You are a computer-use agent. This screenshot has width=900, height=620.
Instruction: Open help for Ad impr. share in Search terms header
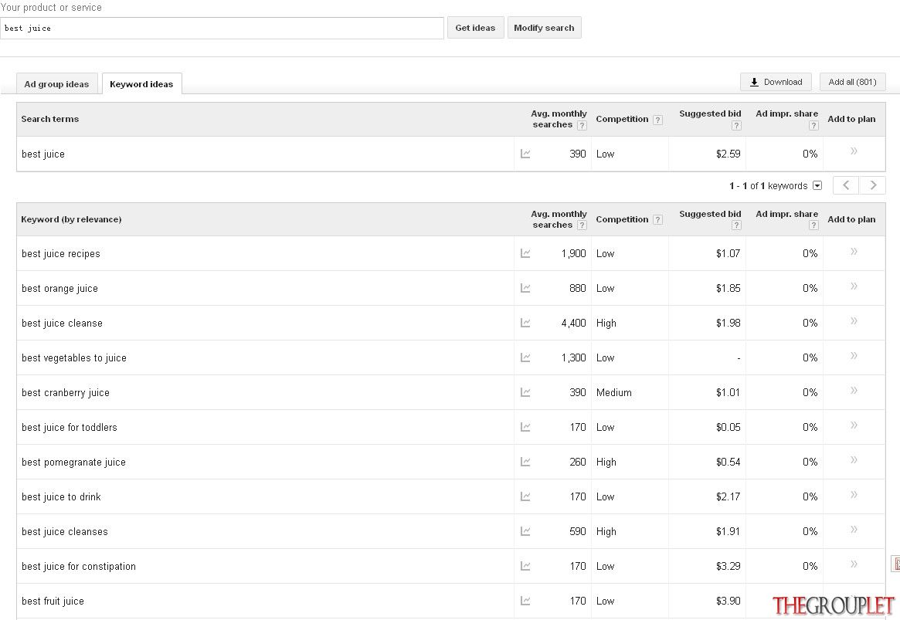click(813, 126)
